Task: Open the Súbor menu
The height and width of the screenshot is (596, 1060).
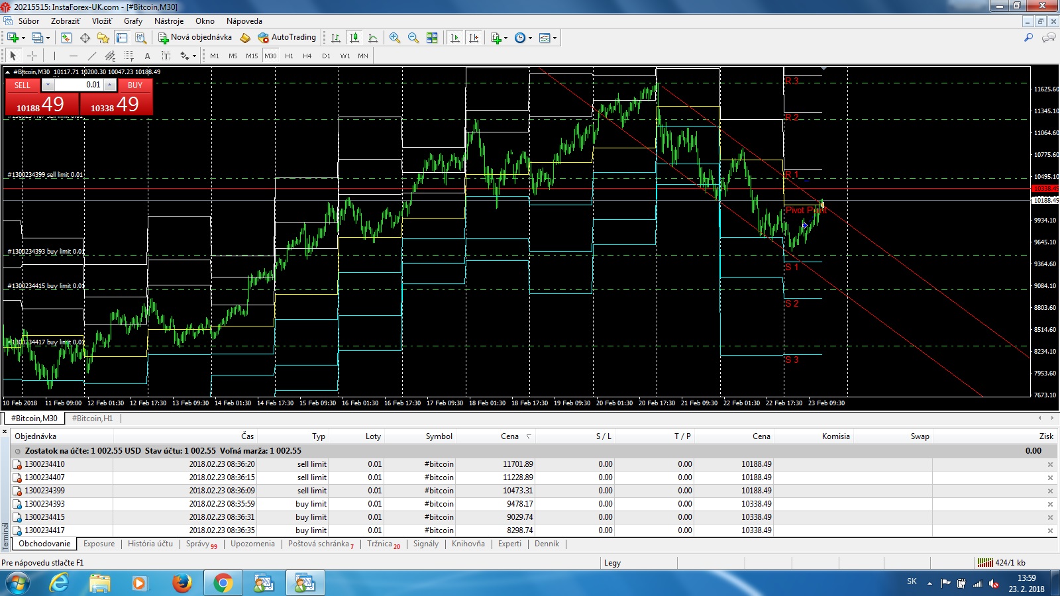Action: pos(28,21)
